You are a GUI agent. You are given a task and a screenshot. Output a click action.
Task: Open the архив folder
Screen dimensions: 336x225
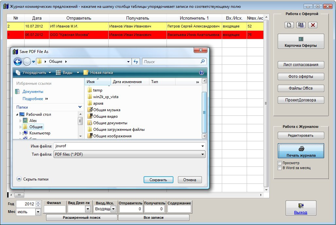pos(95,103)
